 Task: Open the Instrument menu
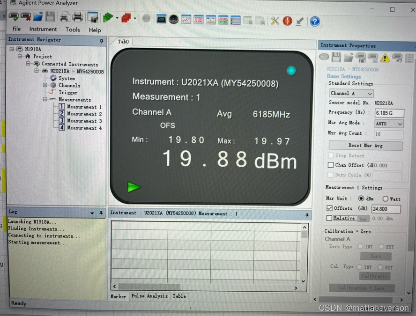click(43, 29)
